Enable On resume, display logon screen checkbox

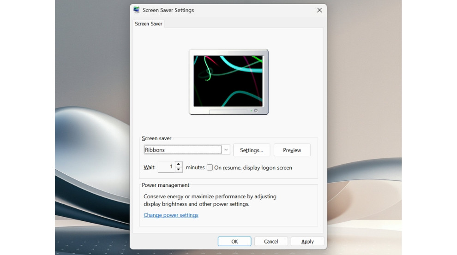coord(210,167)
